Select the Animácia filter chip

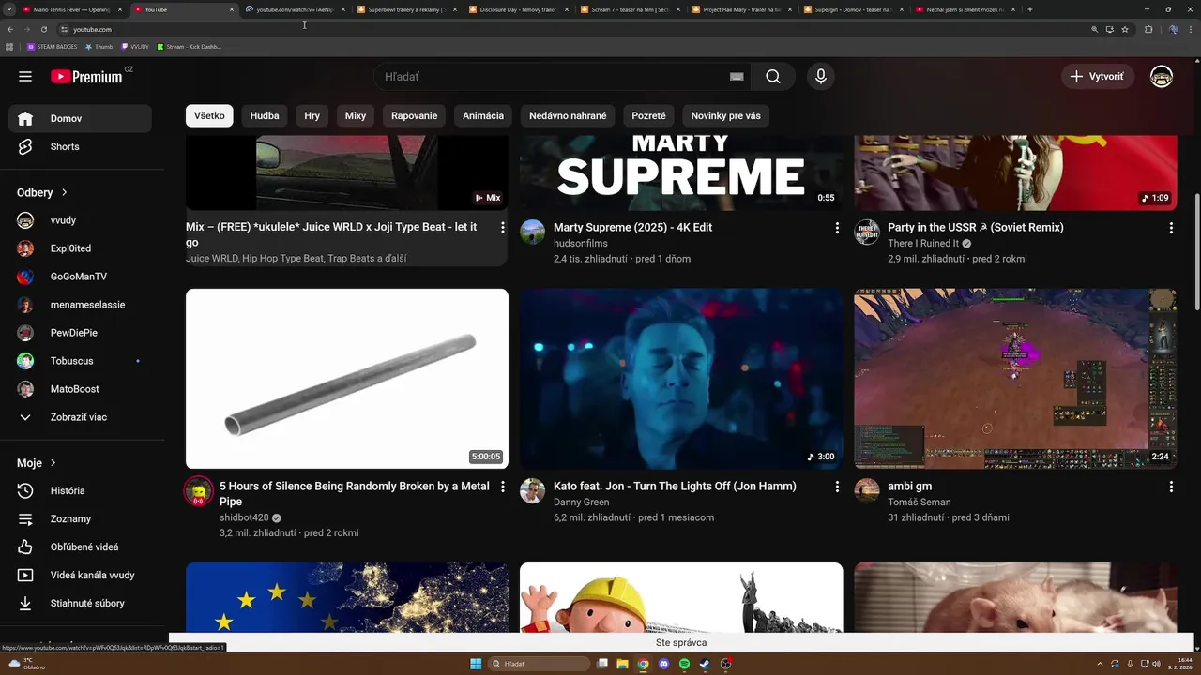click(483, 116)
